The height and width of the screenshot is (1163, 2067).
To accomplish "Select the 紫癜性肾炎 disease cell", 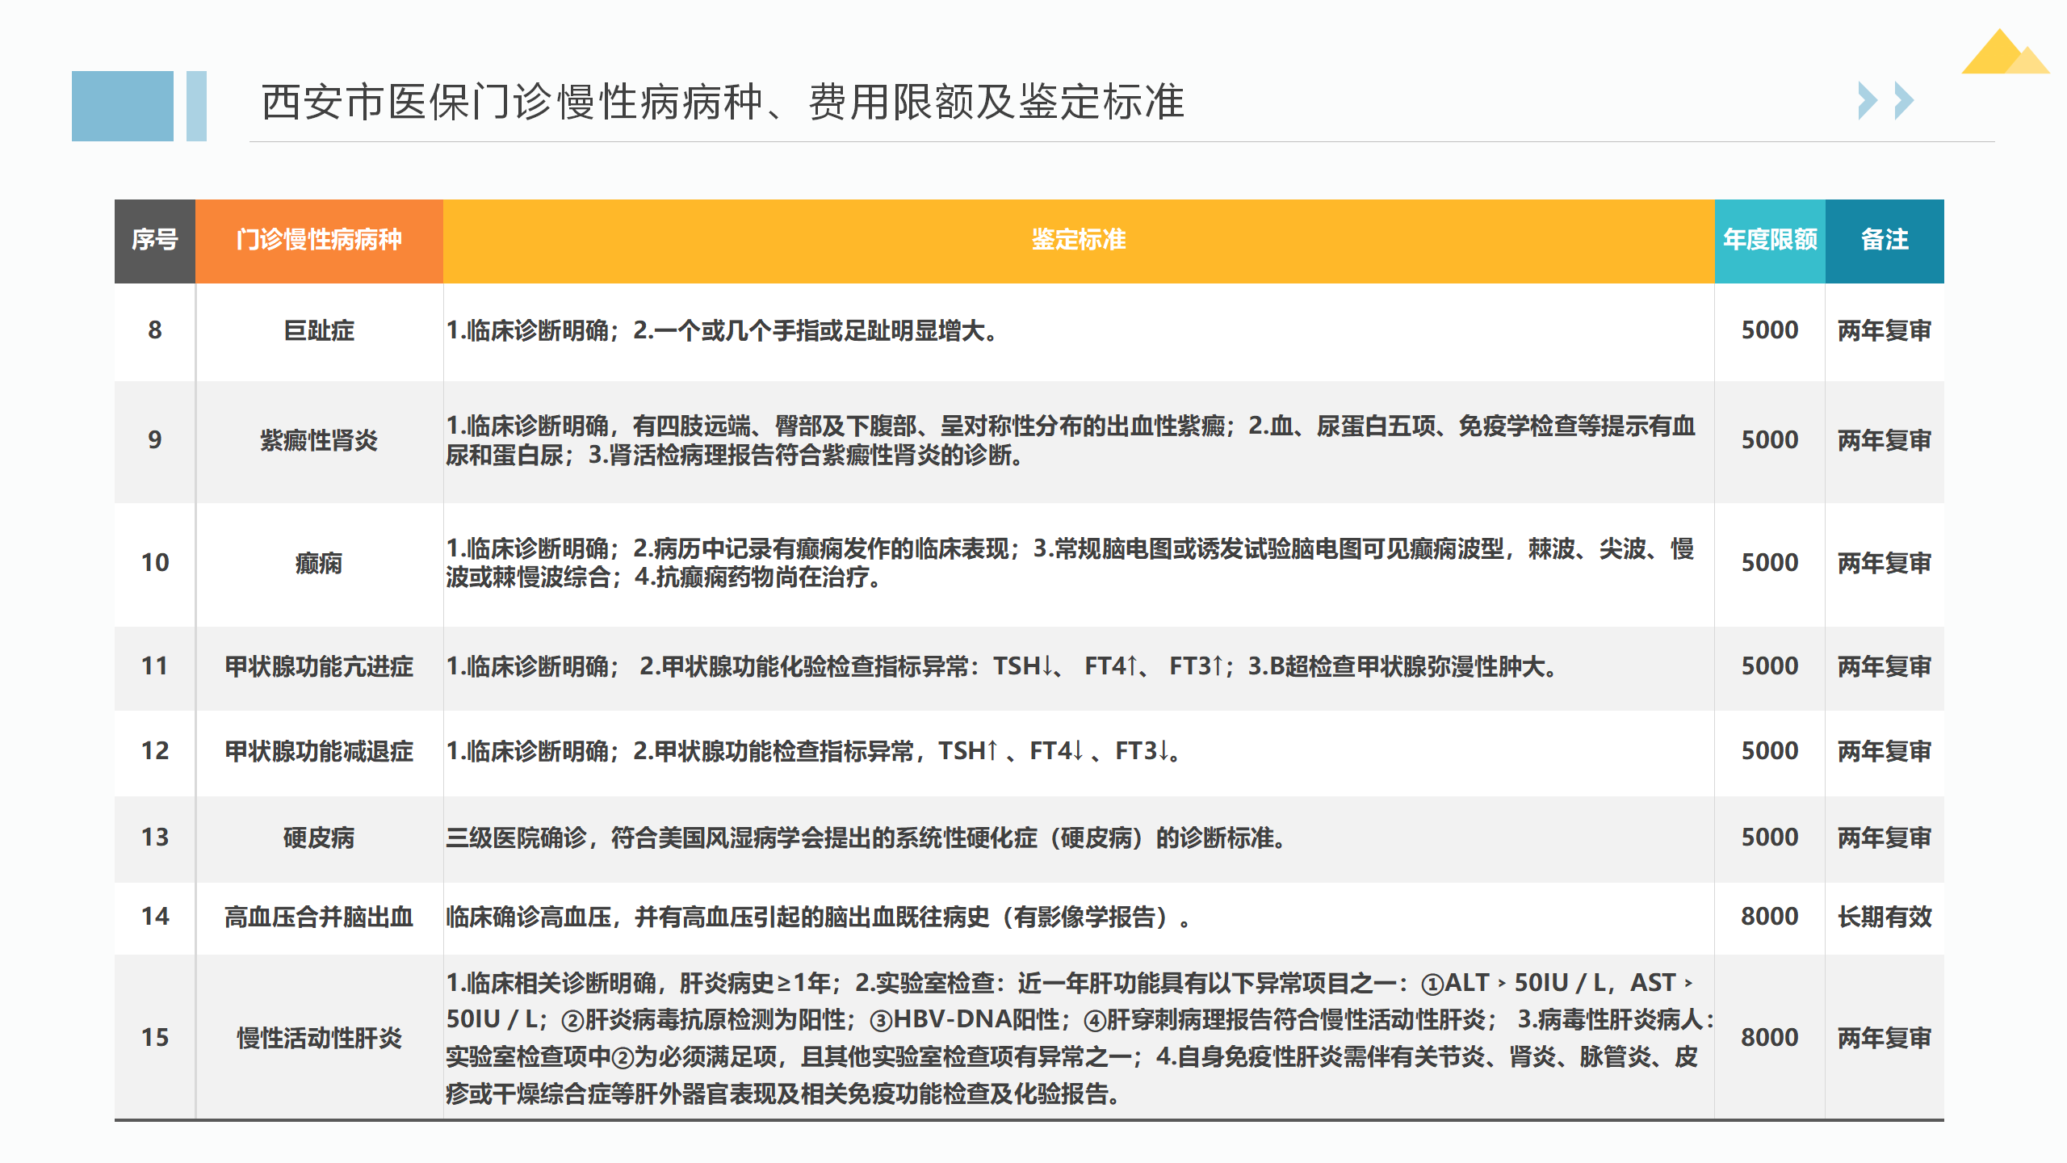I will (319, 440).
